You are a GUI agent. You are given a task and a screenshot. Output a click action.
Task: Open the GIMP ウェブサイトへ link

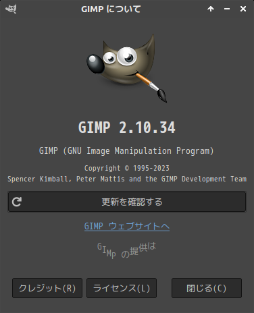(127, 226)
